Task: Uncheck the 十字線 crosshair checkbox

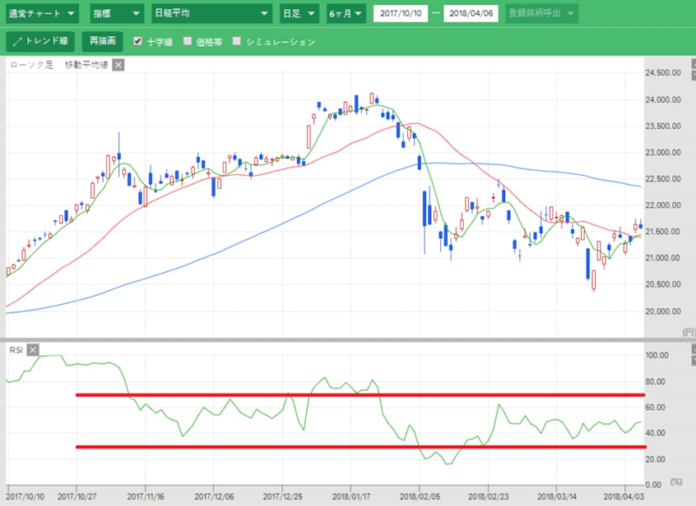Action: [x=138, y=41]
